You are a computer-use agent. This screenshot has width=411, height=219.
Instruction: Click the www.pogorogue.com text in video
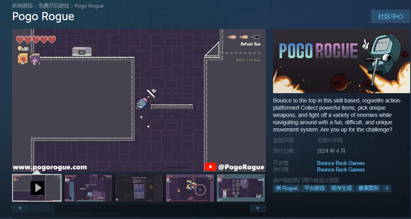tap(50, 167)
